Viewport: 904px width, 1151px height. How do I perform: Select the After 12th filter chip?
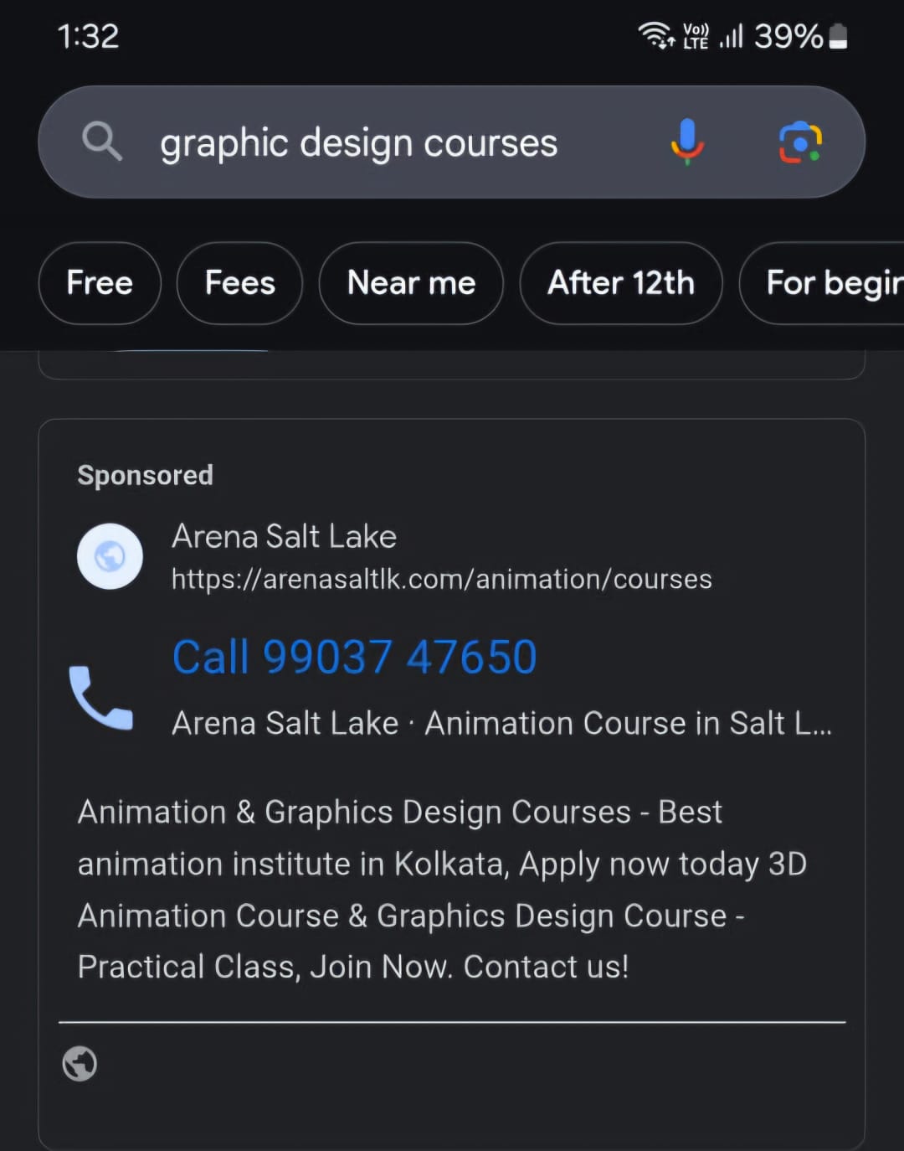(x=621, y=283)
